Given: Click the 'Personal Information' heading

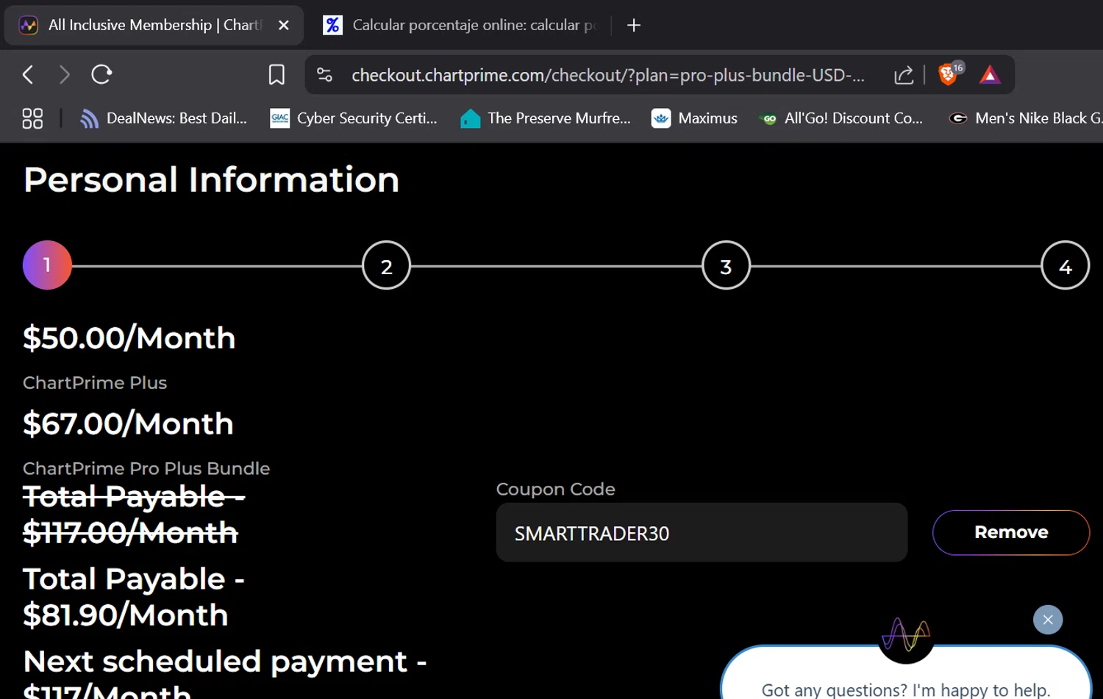Looking at the screenshot, I should pyautogui.click(x=211, y=180).
